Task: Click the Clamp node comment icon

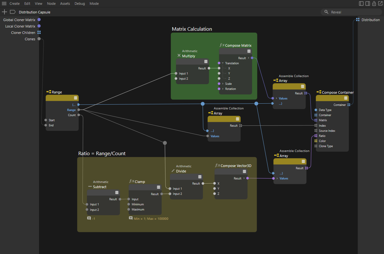Action: click(131, 218)
